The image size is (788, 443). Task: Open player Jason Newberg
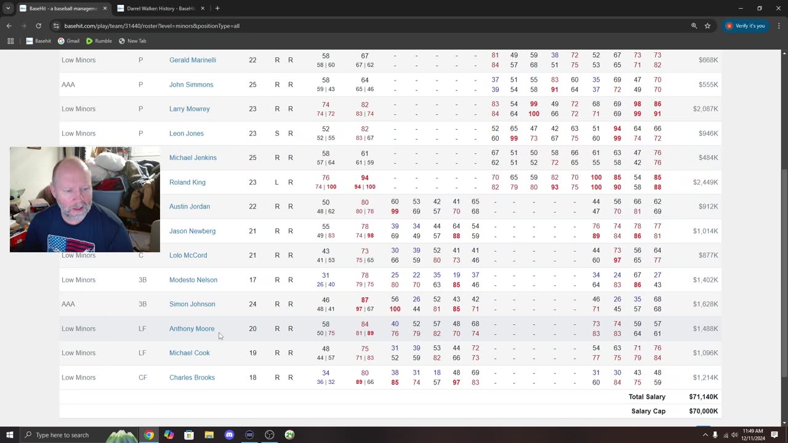[192, 231]
